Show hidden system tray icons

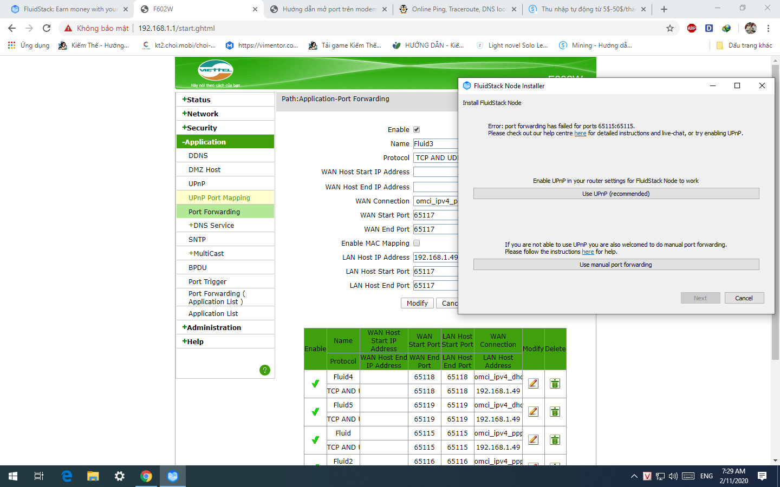[x=634, y=476]
